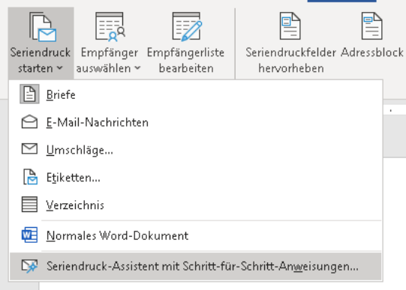Screen dimensions: 406x290
Task: Click the Seriendruckfelder hervorheben label
Action: 290,61
